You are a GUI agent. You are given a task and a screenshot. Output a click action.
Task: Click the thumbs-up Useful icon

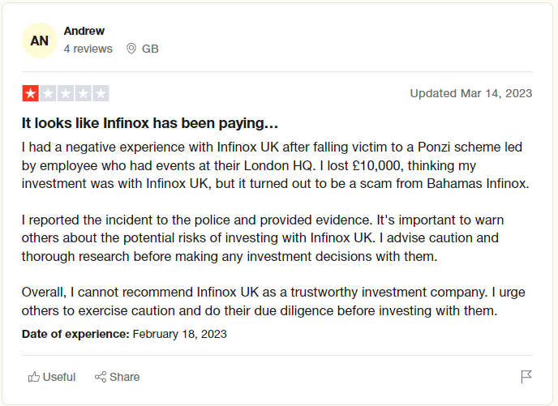(34, 377)
